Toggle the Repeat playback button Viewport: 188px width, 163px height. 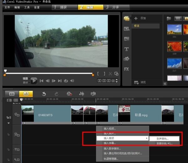click(x=66, y=81)
